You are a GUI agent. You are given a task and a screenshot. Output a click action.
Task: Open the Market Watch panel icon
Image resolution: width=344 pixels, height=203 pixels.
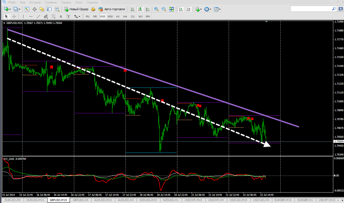pyautogui.click(x=27, y=9)
